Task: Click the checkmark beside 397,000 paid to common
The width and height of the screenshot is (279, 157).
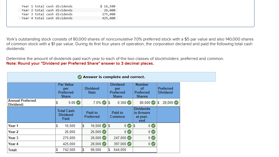Action: point(129,144)
